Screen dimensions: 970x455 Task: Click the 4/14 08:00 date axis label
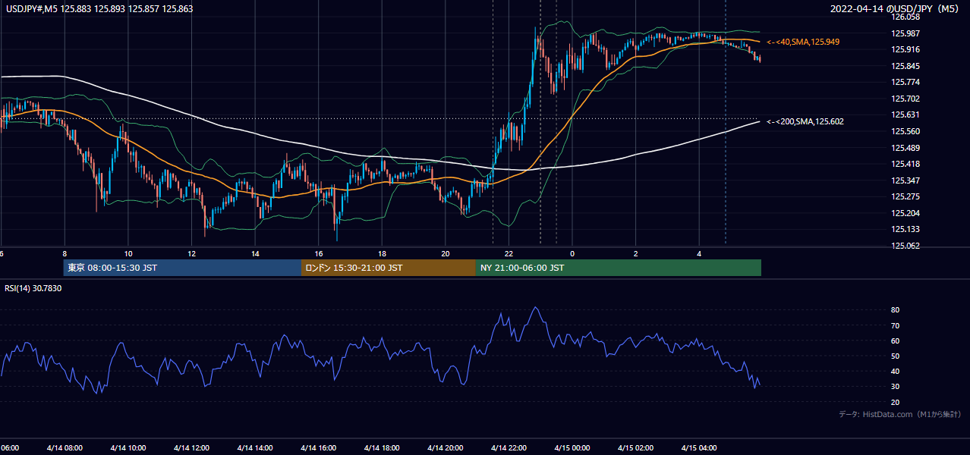click(x=65, y=447)
